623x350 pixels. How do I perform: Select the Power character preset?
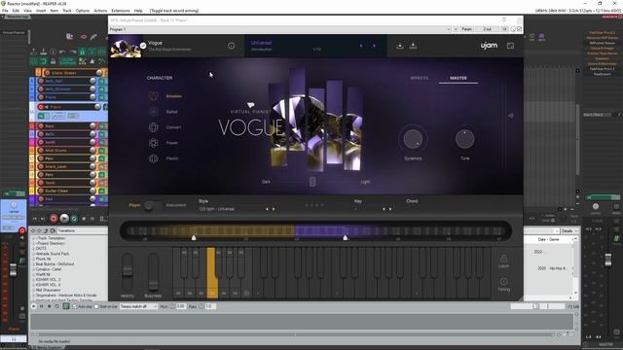tap(164, 143)
